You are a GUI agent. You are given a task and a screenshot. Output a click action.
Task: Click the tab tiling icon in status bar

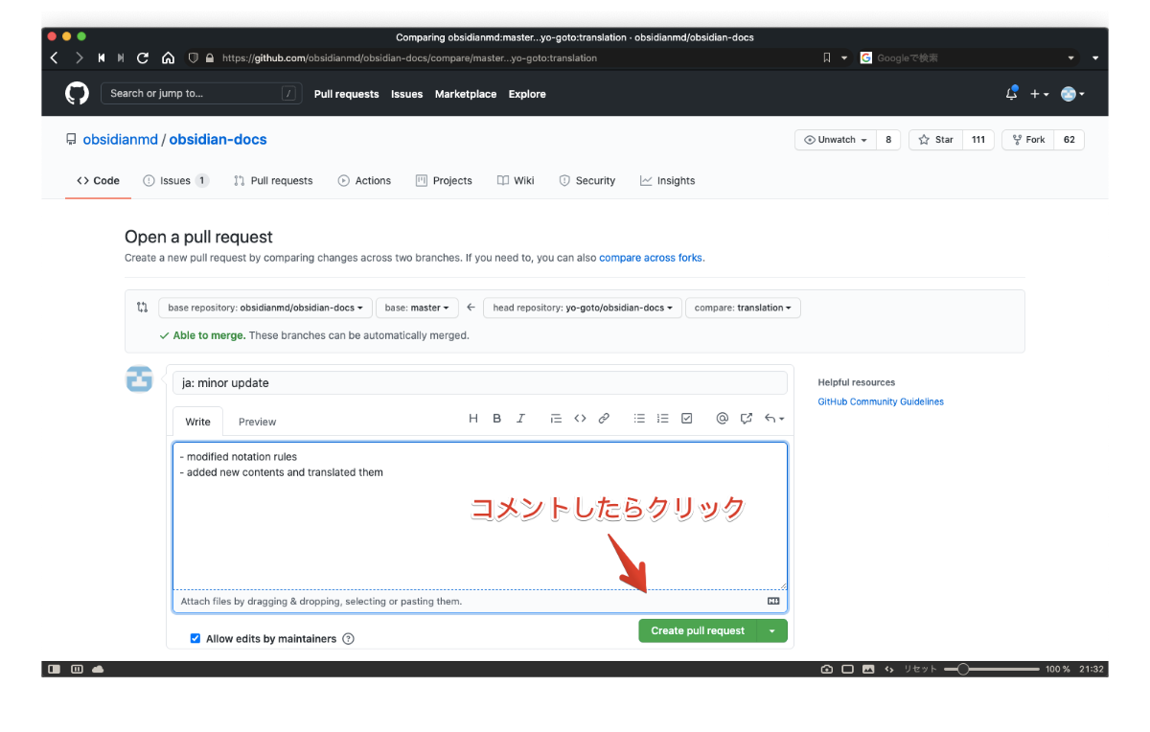77,669
